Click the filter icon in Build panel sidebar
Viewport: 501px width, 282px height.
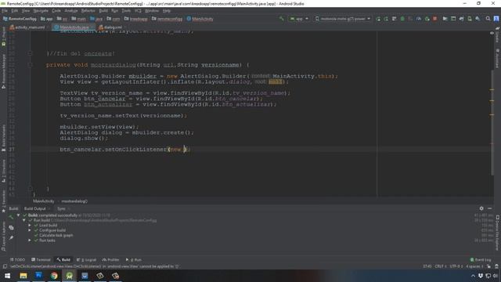[x=11, y=228]
